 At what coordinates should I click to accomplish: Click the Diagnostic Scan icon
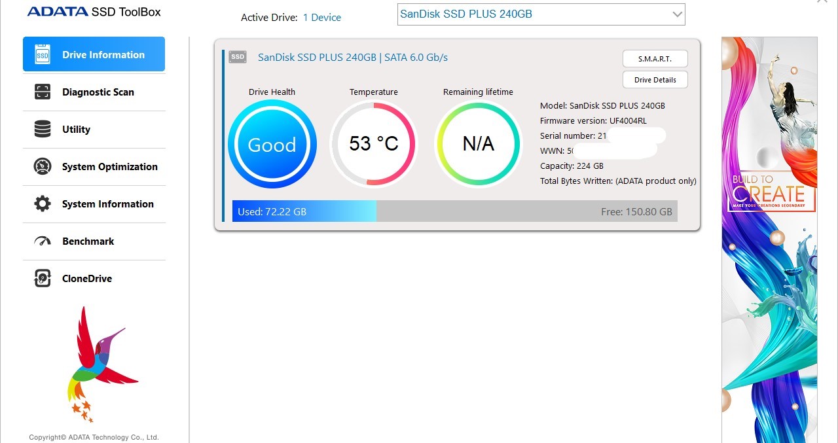point(43,92)
